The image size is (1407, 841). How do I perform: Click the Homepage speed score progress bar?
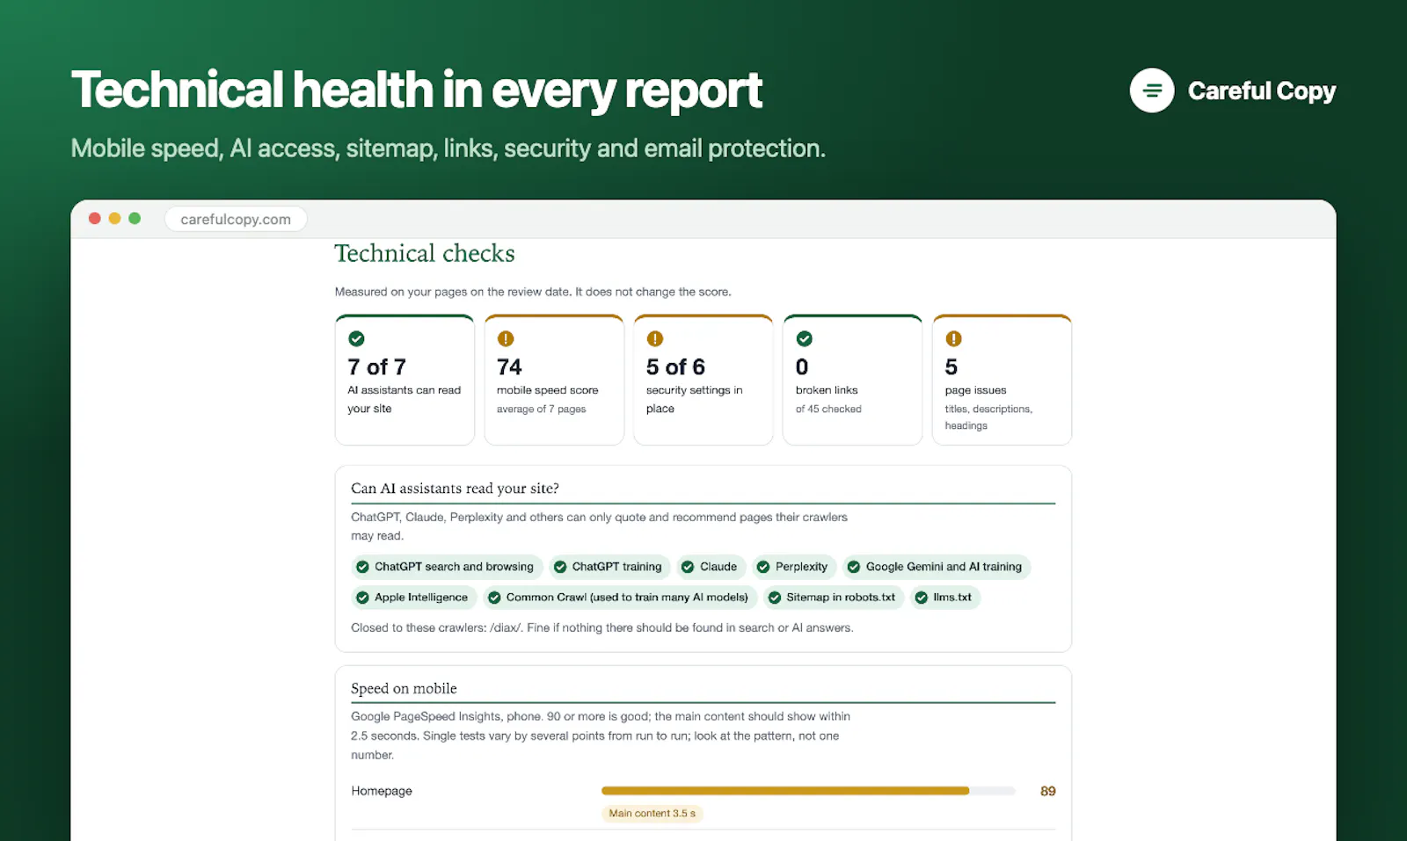point(808,791)
